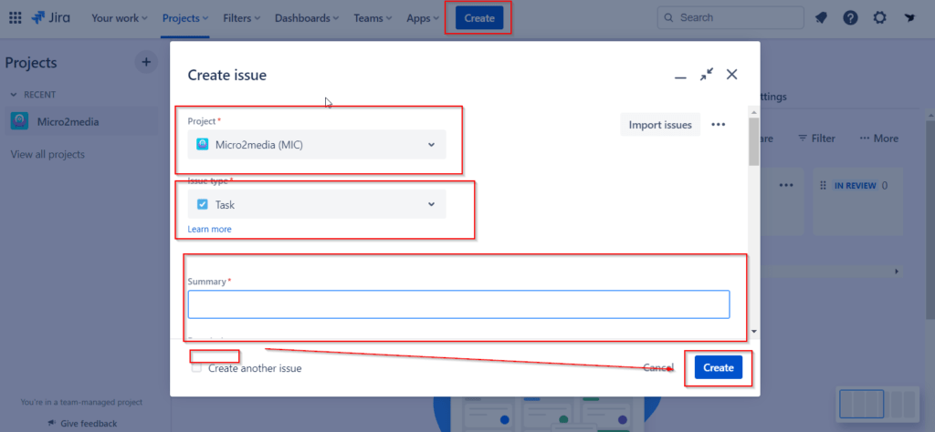Screen dimensions: 935x432
Task: Click the board minimap thumbnail
Action: pos(877,404)
